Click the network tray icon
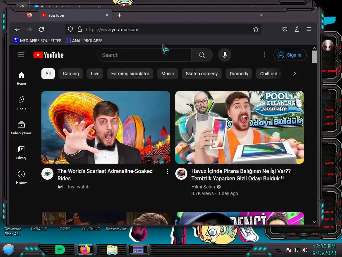The height and width of the screenshot is (257, 342). (297, 250)
